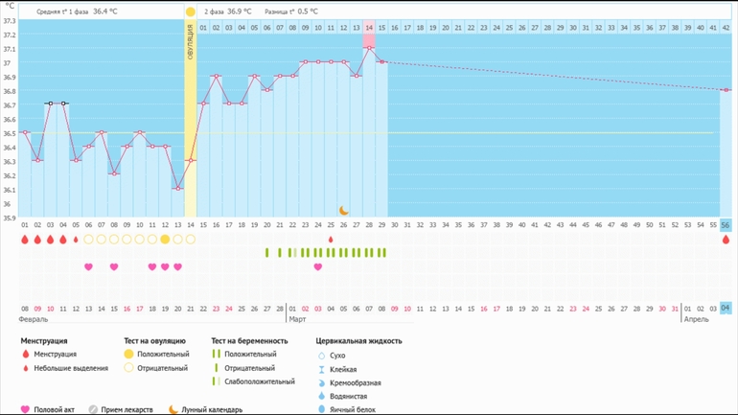This screenshot has height=415, width=738.
Task: Select the filled positive ovulation test circle
Action: click(165, 240)
